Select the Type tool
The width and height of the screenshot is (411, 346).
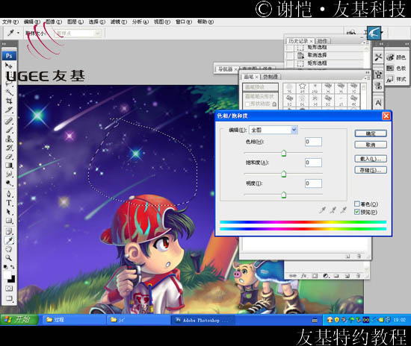pos(9,203)
